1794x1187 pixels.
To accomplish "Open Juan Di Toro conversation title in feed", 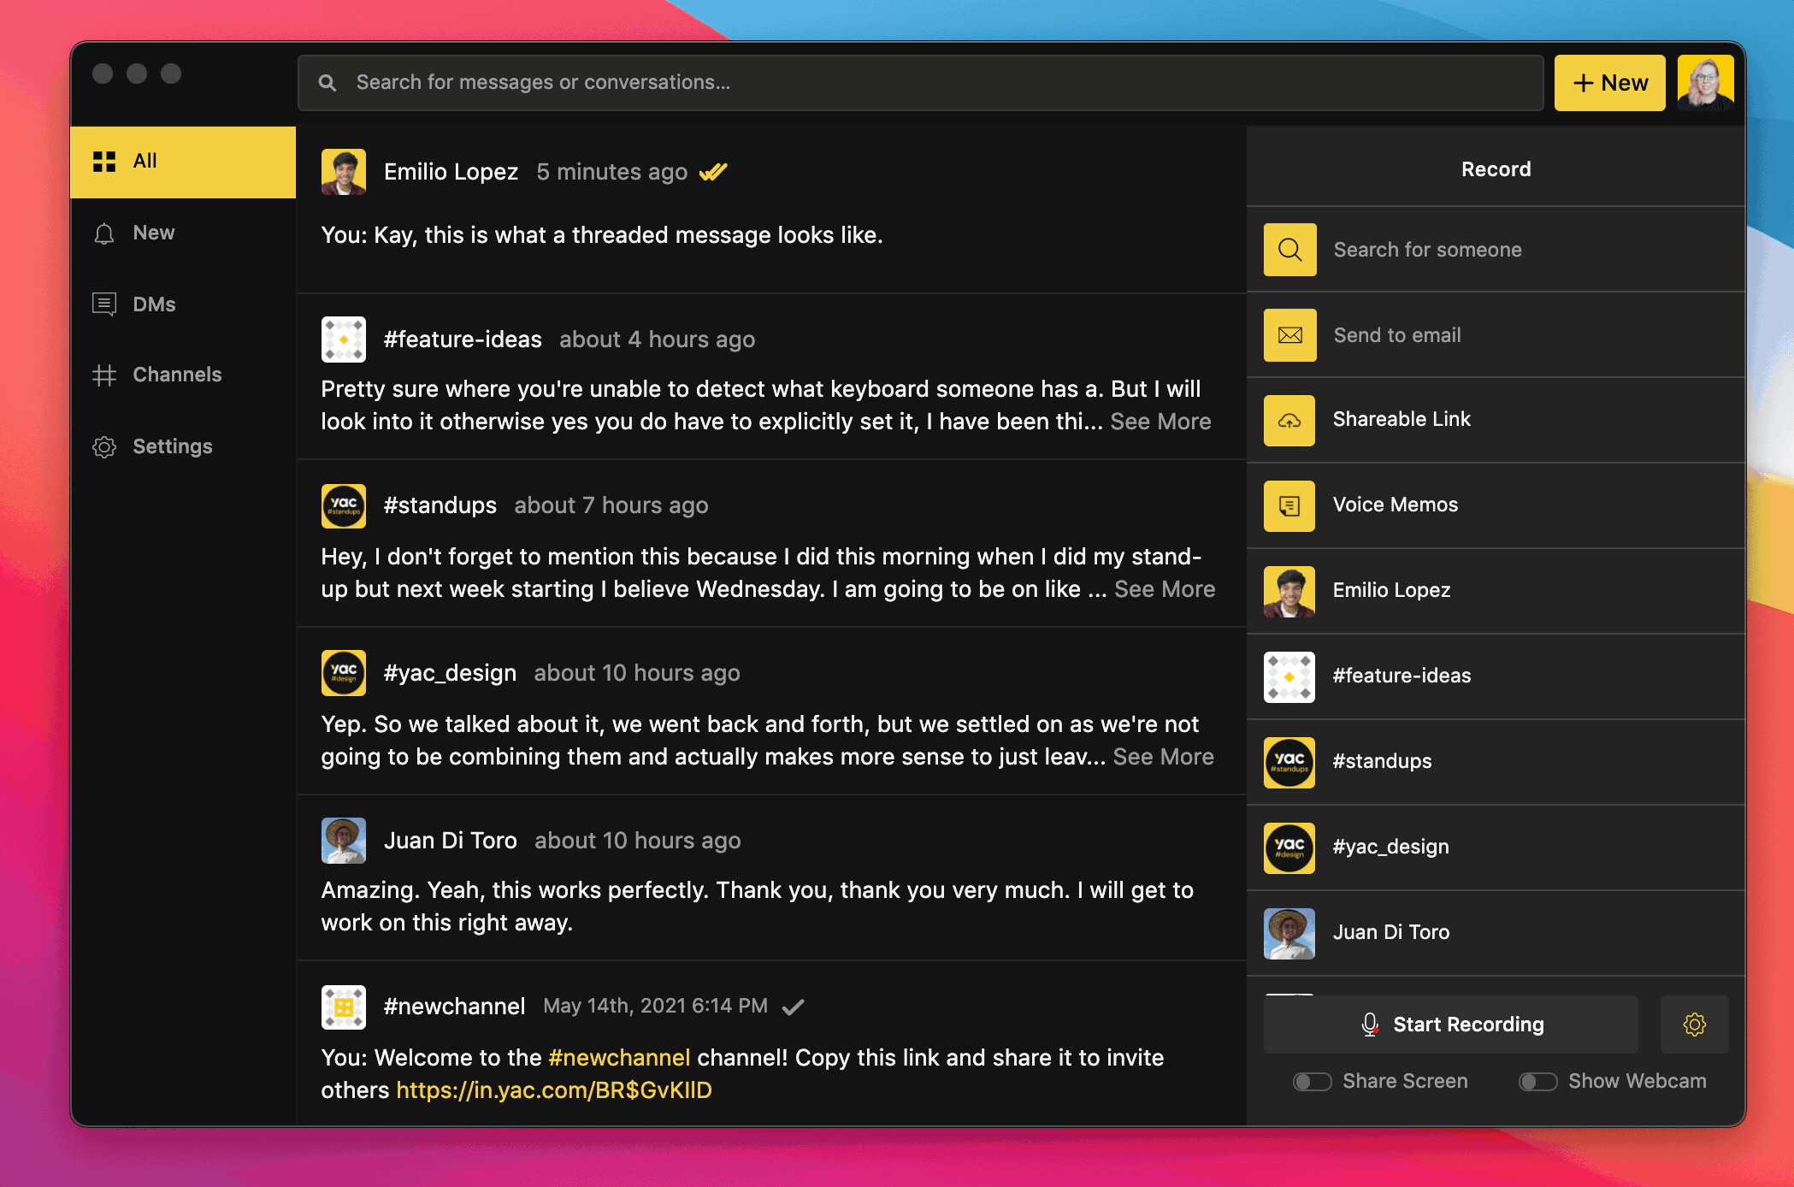I will click(451, 841).
